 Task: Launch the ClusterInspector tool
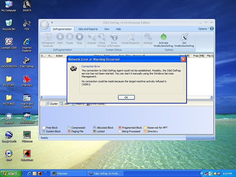130,37
